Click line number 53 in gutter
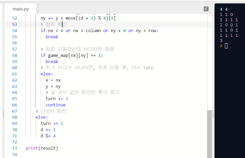 tap(15, 25)
